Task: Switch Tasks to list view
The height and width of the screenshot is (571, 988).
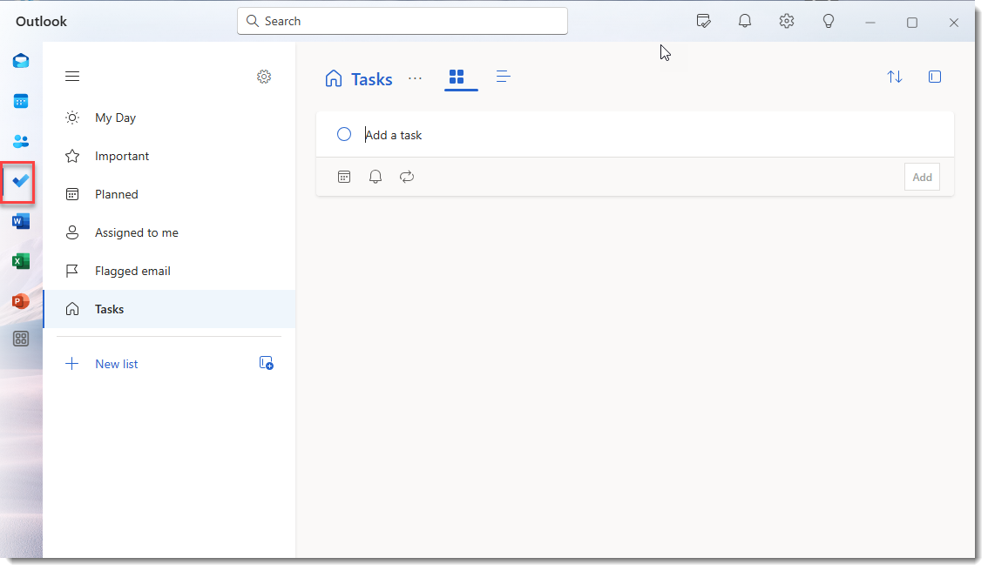Action: tap(503, 77)
